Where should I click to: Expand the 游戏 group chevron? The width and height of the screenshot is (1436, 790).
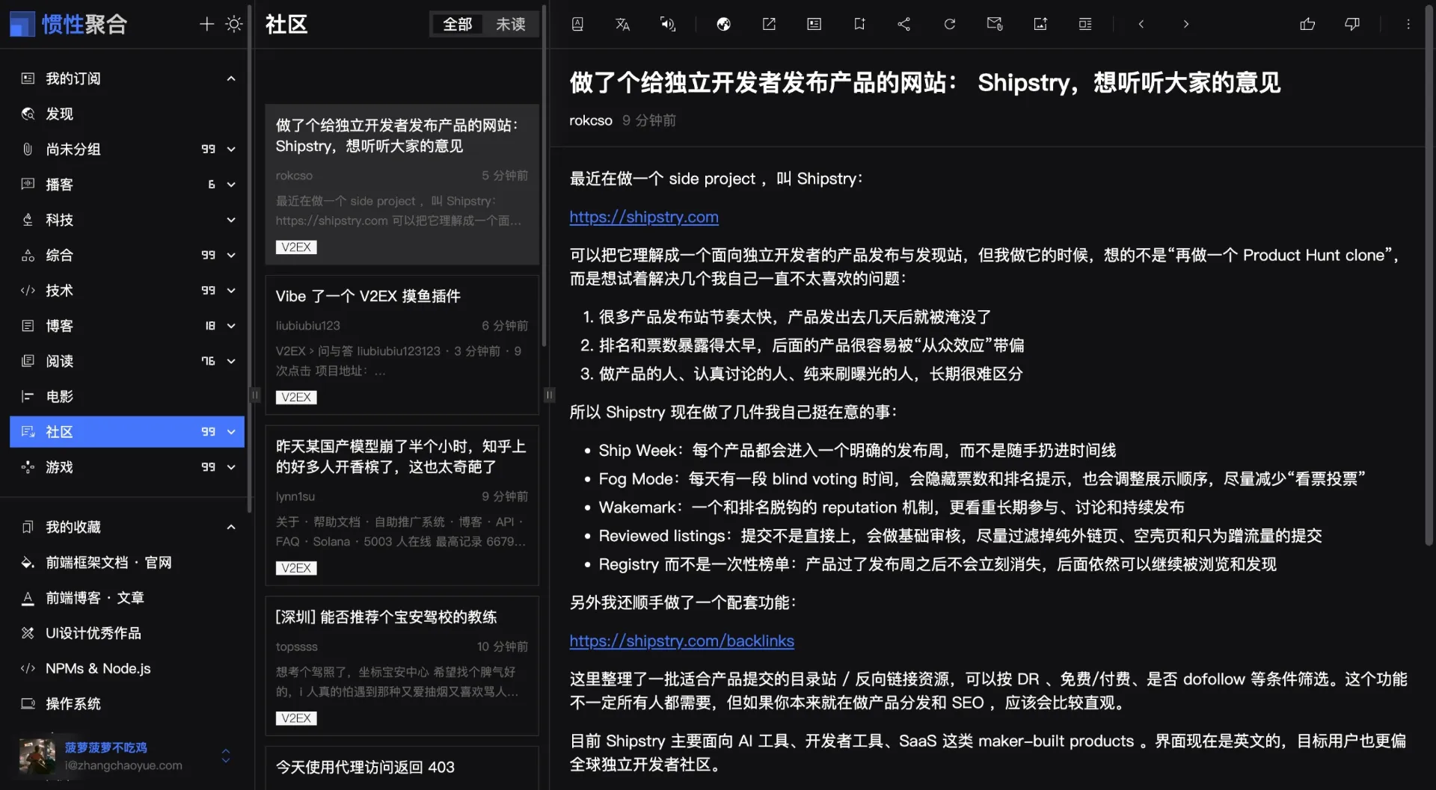tap(231, 467)
